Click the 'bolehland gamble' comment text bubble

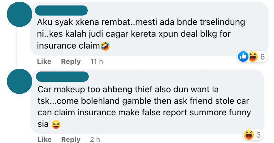click(147, 102)
